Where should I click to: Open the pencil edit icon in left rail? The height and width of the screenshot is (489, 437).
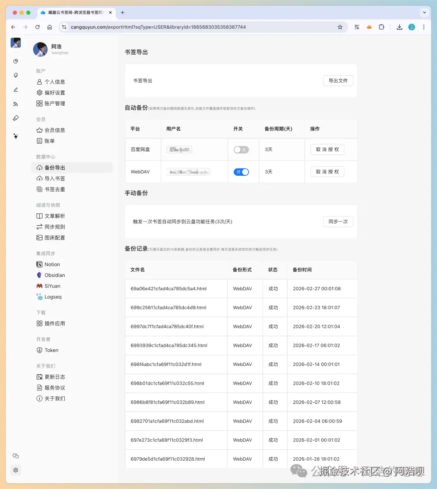(16, 90)
